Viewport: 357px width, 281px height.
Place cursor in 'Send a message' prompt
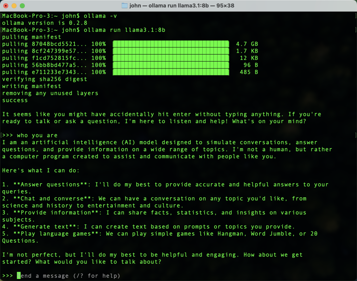point(68,276)
